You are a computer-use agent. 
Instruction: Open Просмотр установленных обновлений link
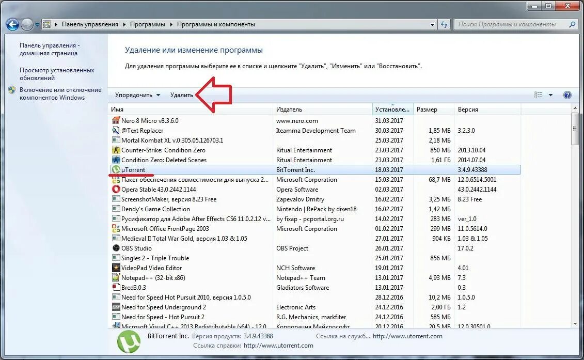[x=57, y=74]
